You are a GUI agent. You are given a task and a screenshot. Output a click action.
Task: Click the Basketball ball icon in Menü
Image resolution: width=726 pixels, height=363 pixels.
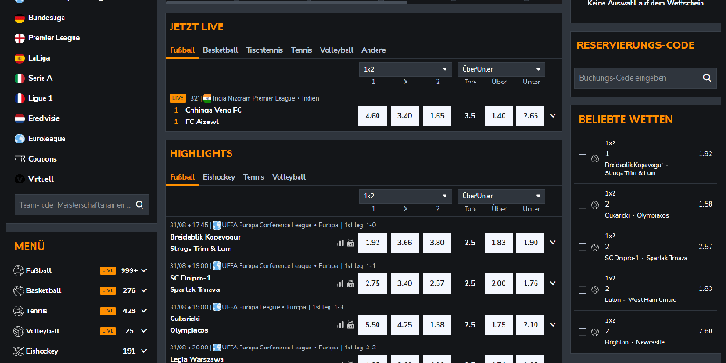(x=19, y=290)
